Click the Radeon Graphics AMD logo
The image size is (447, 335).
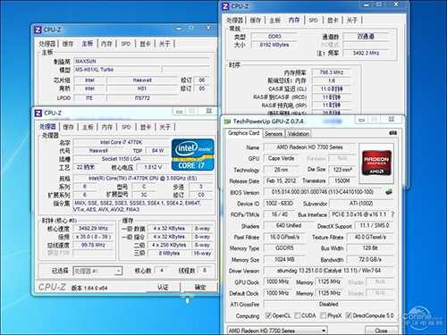click(376, 163)
